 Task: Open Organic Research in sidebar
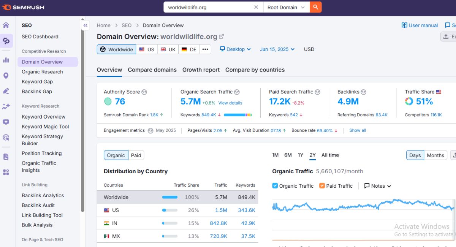pyautogui.click(x=42, y=72)
